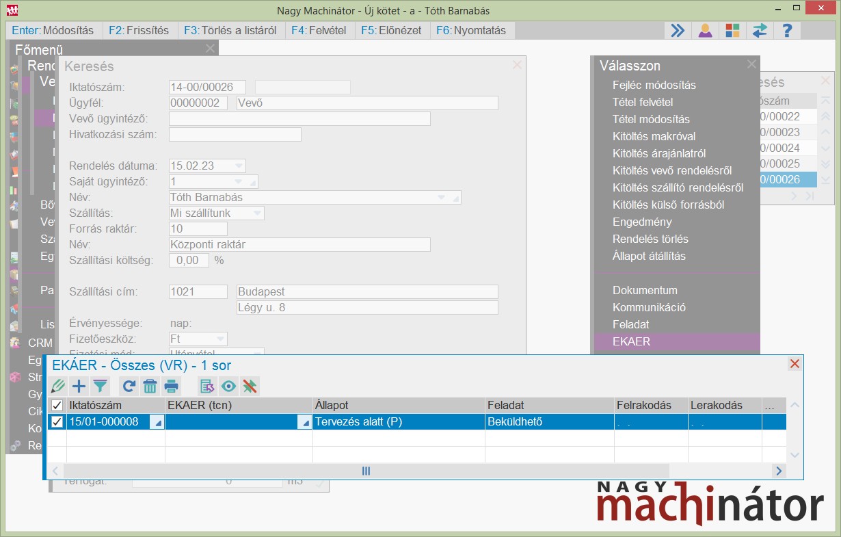Click F6: Nyomtatás toolbar button
Viewport: 841px width, 537px height.
click(x=472, y=30)
